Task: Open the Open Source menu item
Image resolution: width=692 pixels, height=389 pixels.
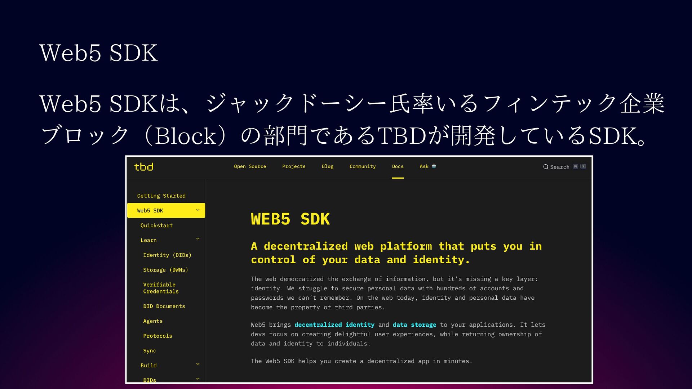Action: (x=250, y=166)
